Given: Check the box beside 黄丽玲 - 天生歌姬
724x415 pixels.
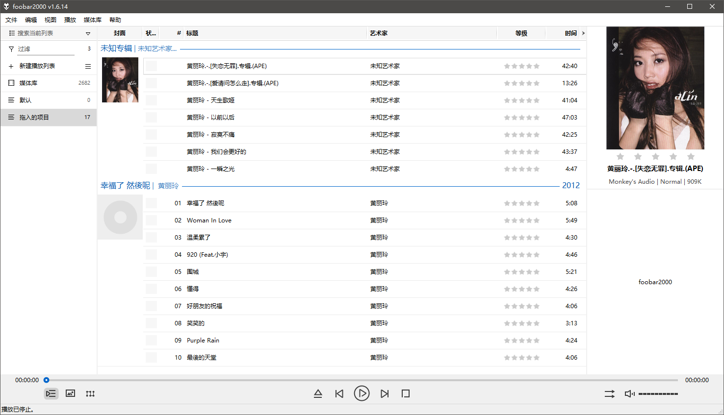Looking at the screenshot, I should click(x=151, y=100).
